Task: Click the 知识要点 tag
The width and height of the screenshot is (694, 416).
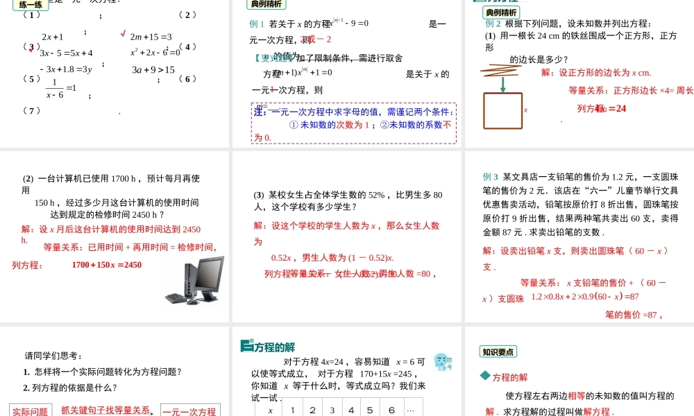Action: (x=498, y=352)
